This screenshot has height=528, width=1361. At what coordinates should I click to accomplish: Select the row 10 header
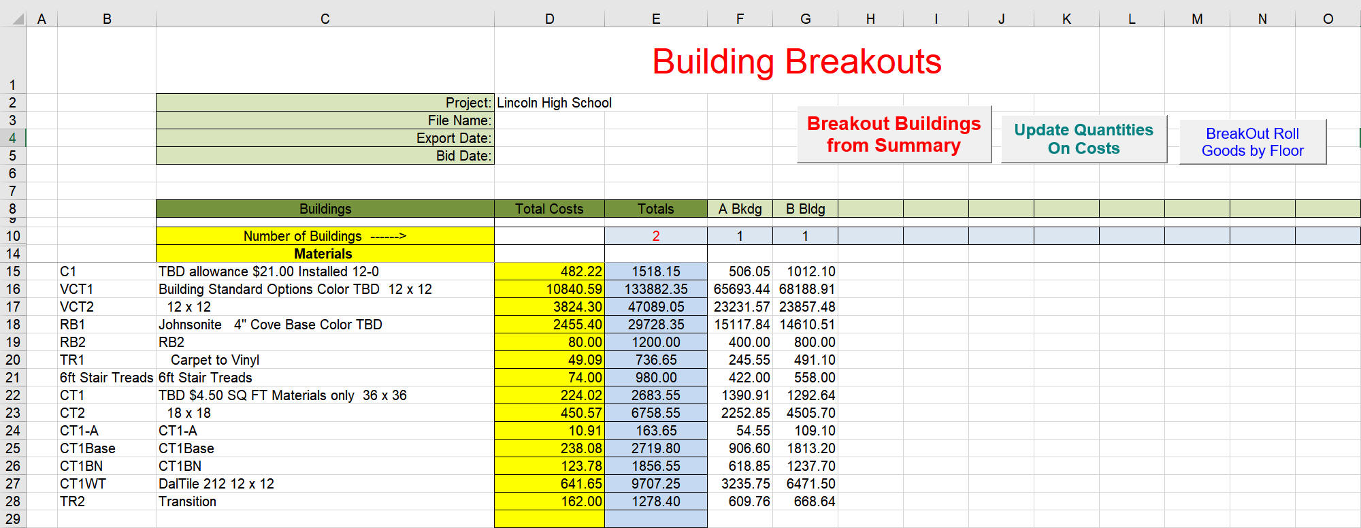click(x=13, y=236)
